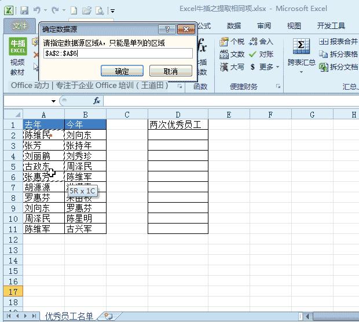359x322 pixels.
Task: Click the select-all corner of the sheet
Action: point(13,114)
